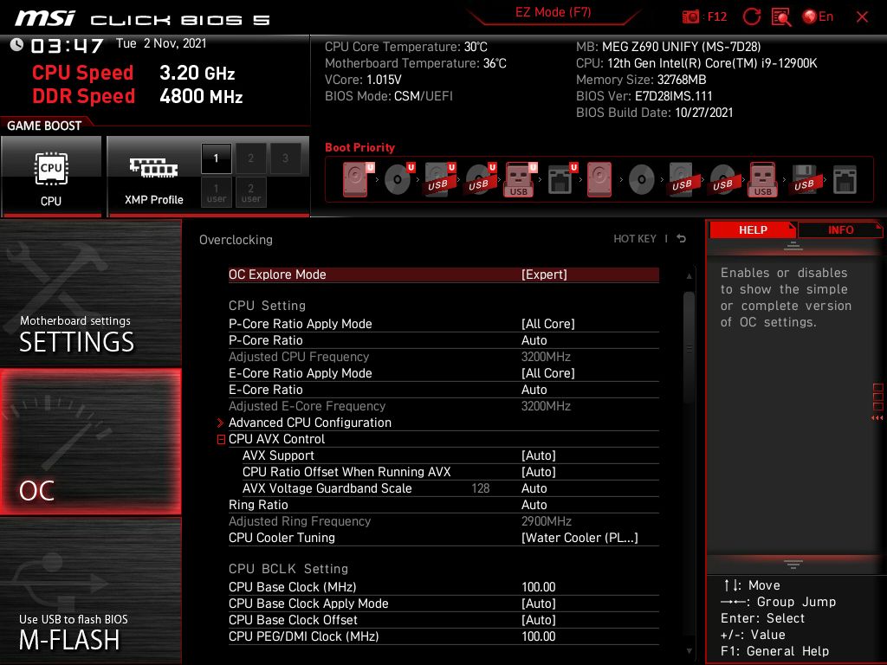The height and width of the screenshot is (665, 887).
Task: Click the GAME BOOST label
Action: pyautogui.click(x=44, y=126)
